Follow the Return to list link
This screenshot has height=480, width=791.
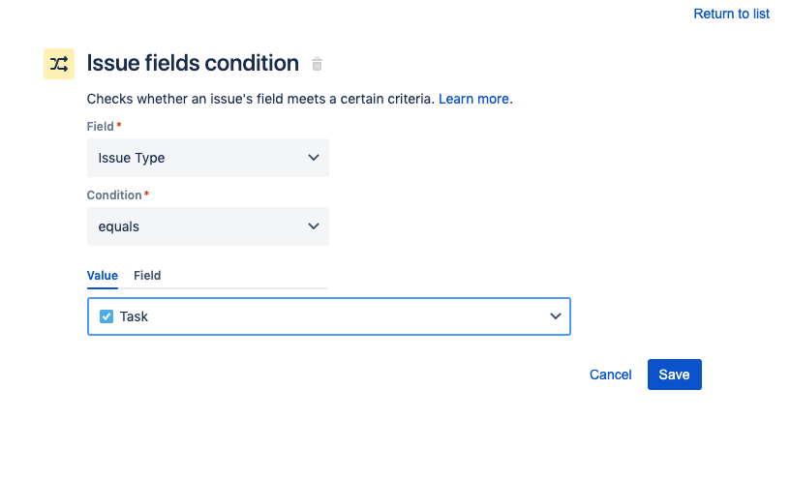731,14
